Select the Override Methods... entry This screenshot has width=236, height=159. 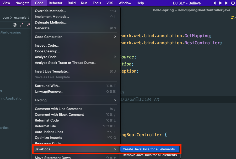click(76, 11)
